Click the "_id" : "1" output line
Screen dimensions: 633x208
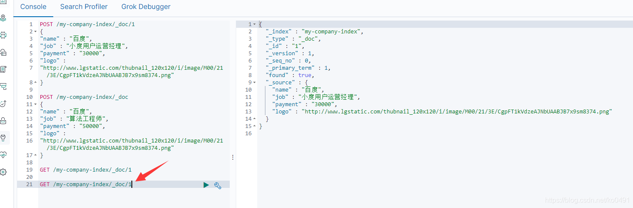(x=285, y=46)
